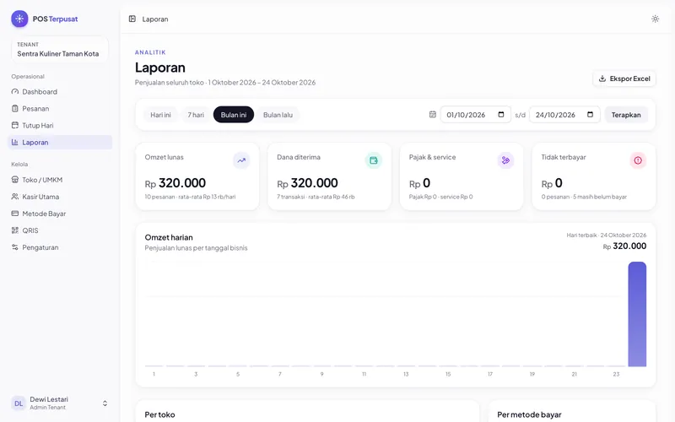Click the calendar range icon before start date

pyautogui.click(x=433, y=115)
